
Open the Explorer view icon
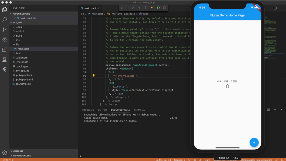[x=5, y=9]
